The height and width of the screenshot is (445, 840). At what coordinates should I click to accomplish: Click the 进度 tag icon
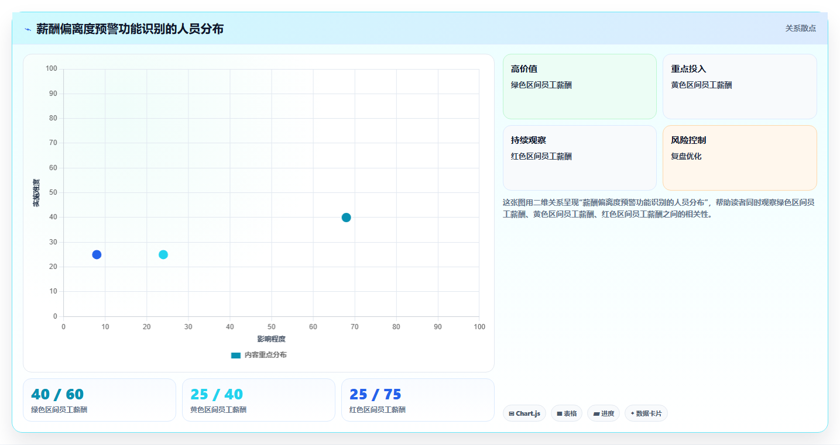click(596, 413)
